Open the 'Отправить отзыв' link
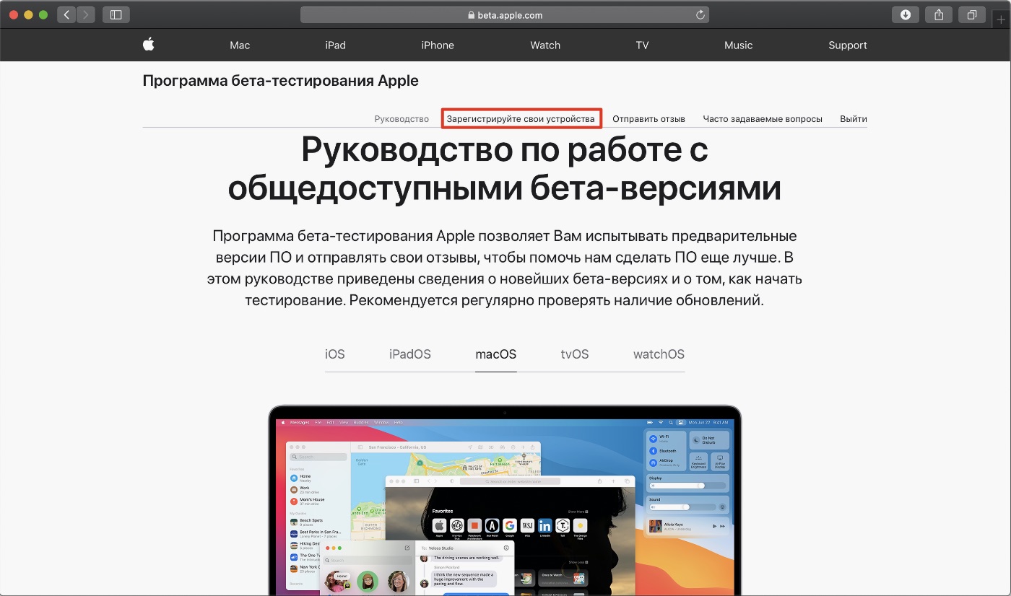The height and width of the screenshot is (596, 1011). click(x=648, y=119)
